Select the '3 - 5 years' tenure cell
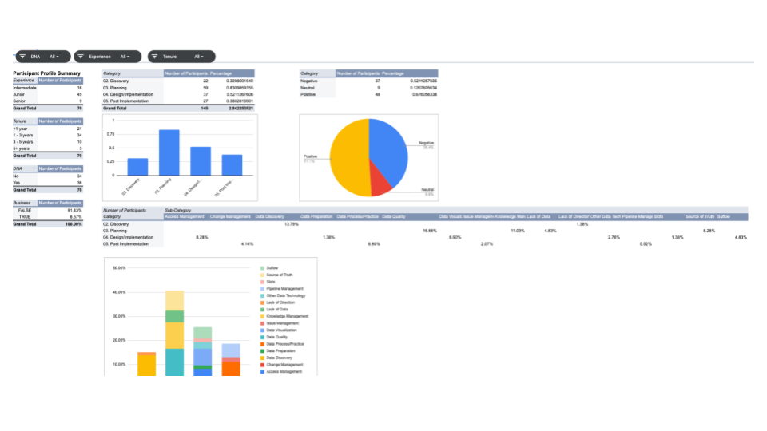 pos(25,142)
